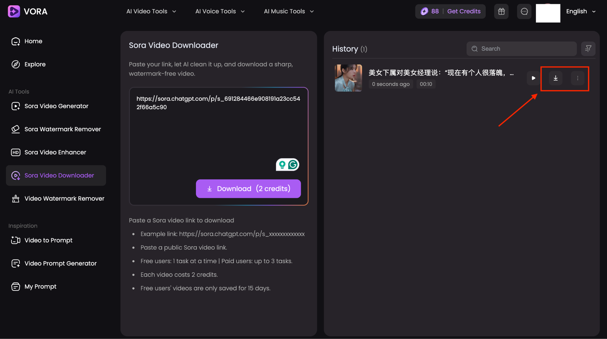
Task: Open My Prompt from the sidebar
Action: pyautogui.click(x=40, y=286)
